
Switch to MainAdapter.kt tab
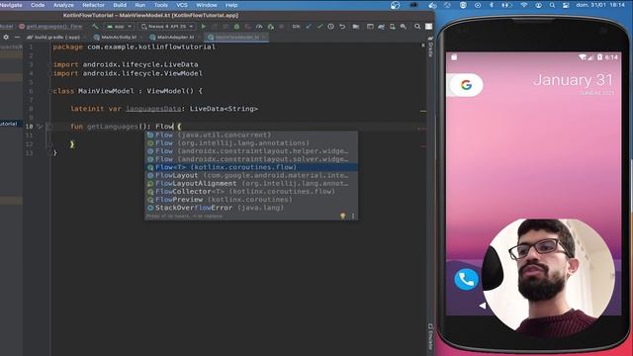coord(175,37)
